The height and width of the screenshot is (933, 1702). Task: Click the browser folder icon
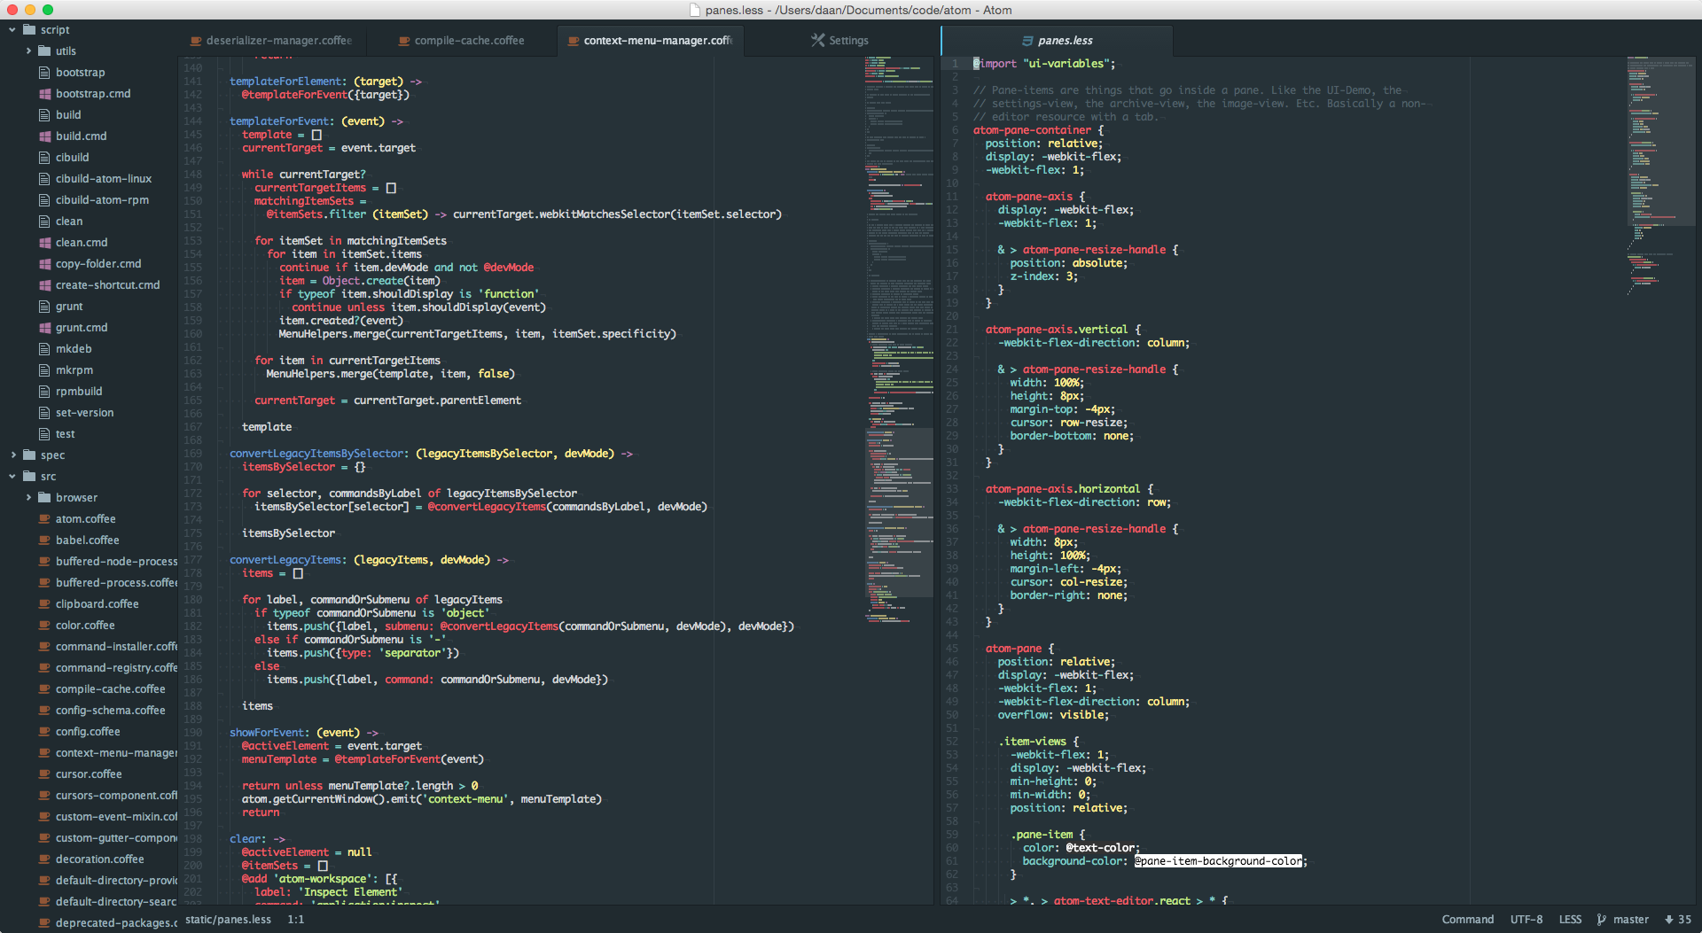pos(44,498)
